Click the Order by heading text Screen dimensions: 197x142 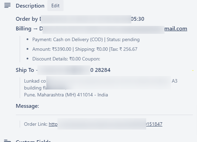(x=27, y=19)
